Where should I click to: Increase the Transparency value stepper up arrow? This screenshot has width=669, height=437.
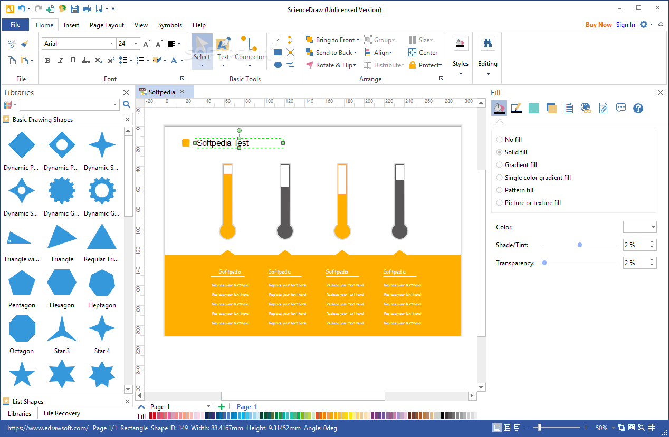click(x=653, y=260)
